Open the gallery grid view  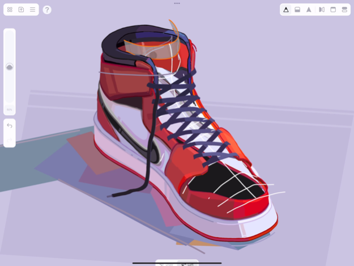coord(10,10)
